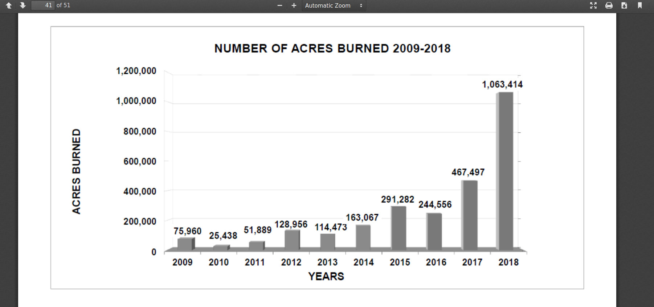Click the 2011 year label on axis
Viewport: 654px width, 307px height.
[x=255, y=262]
